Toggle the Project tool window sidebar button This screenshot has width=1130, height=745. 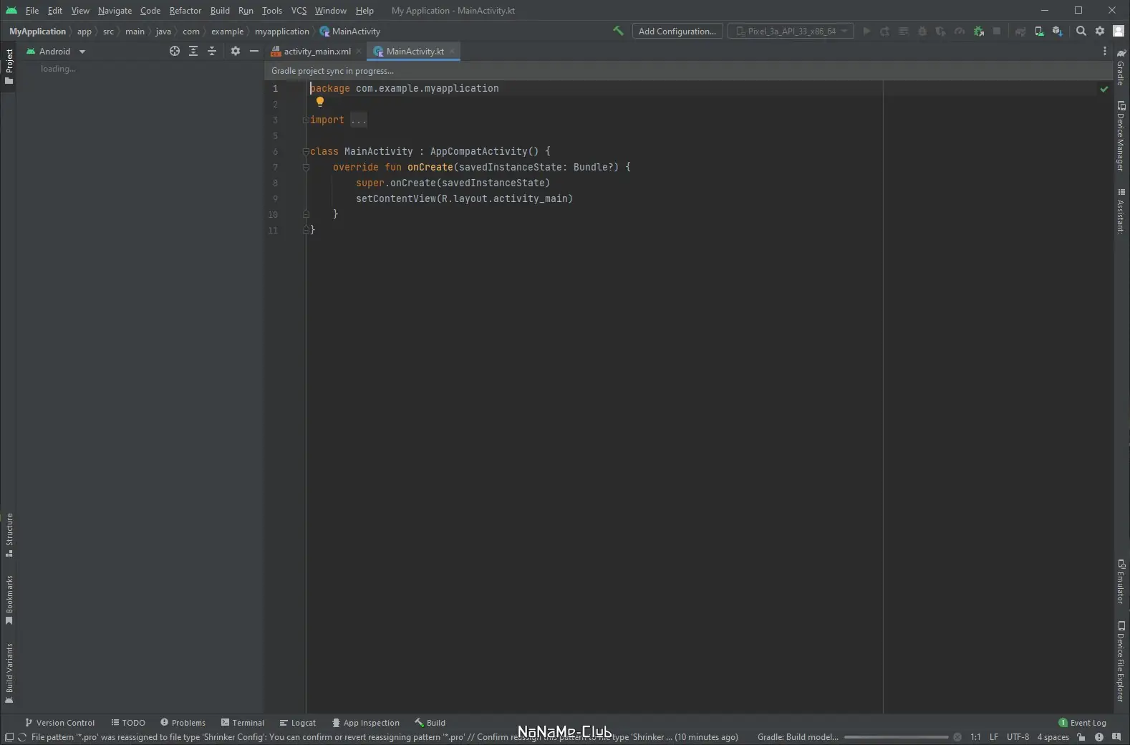(9, 66)
